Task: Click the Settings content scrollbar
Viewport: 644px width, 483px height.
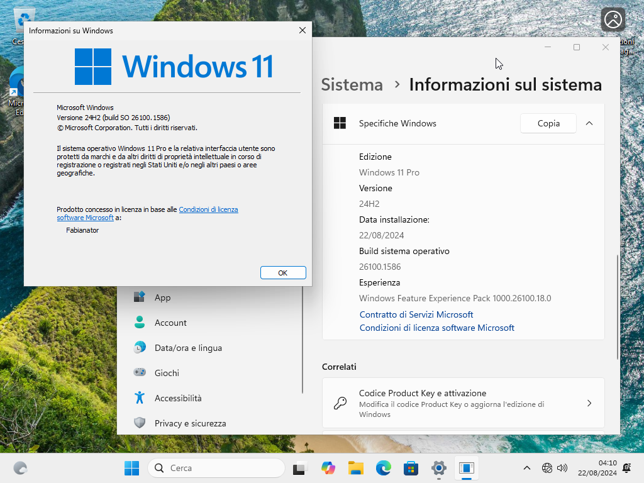Action: click(x=618, y=308)
